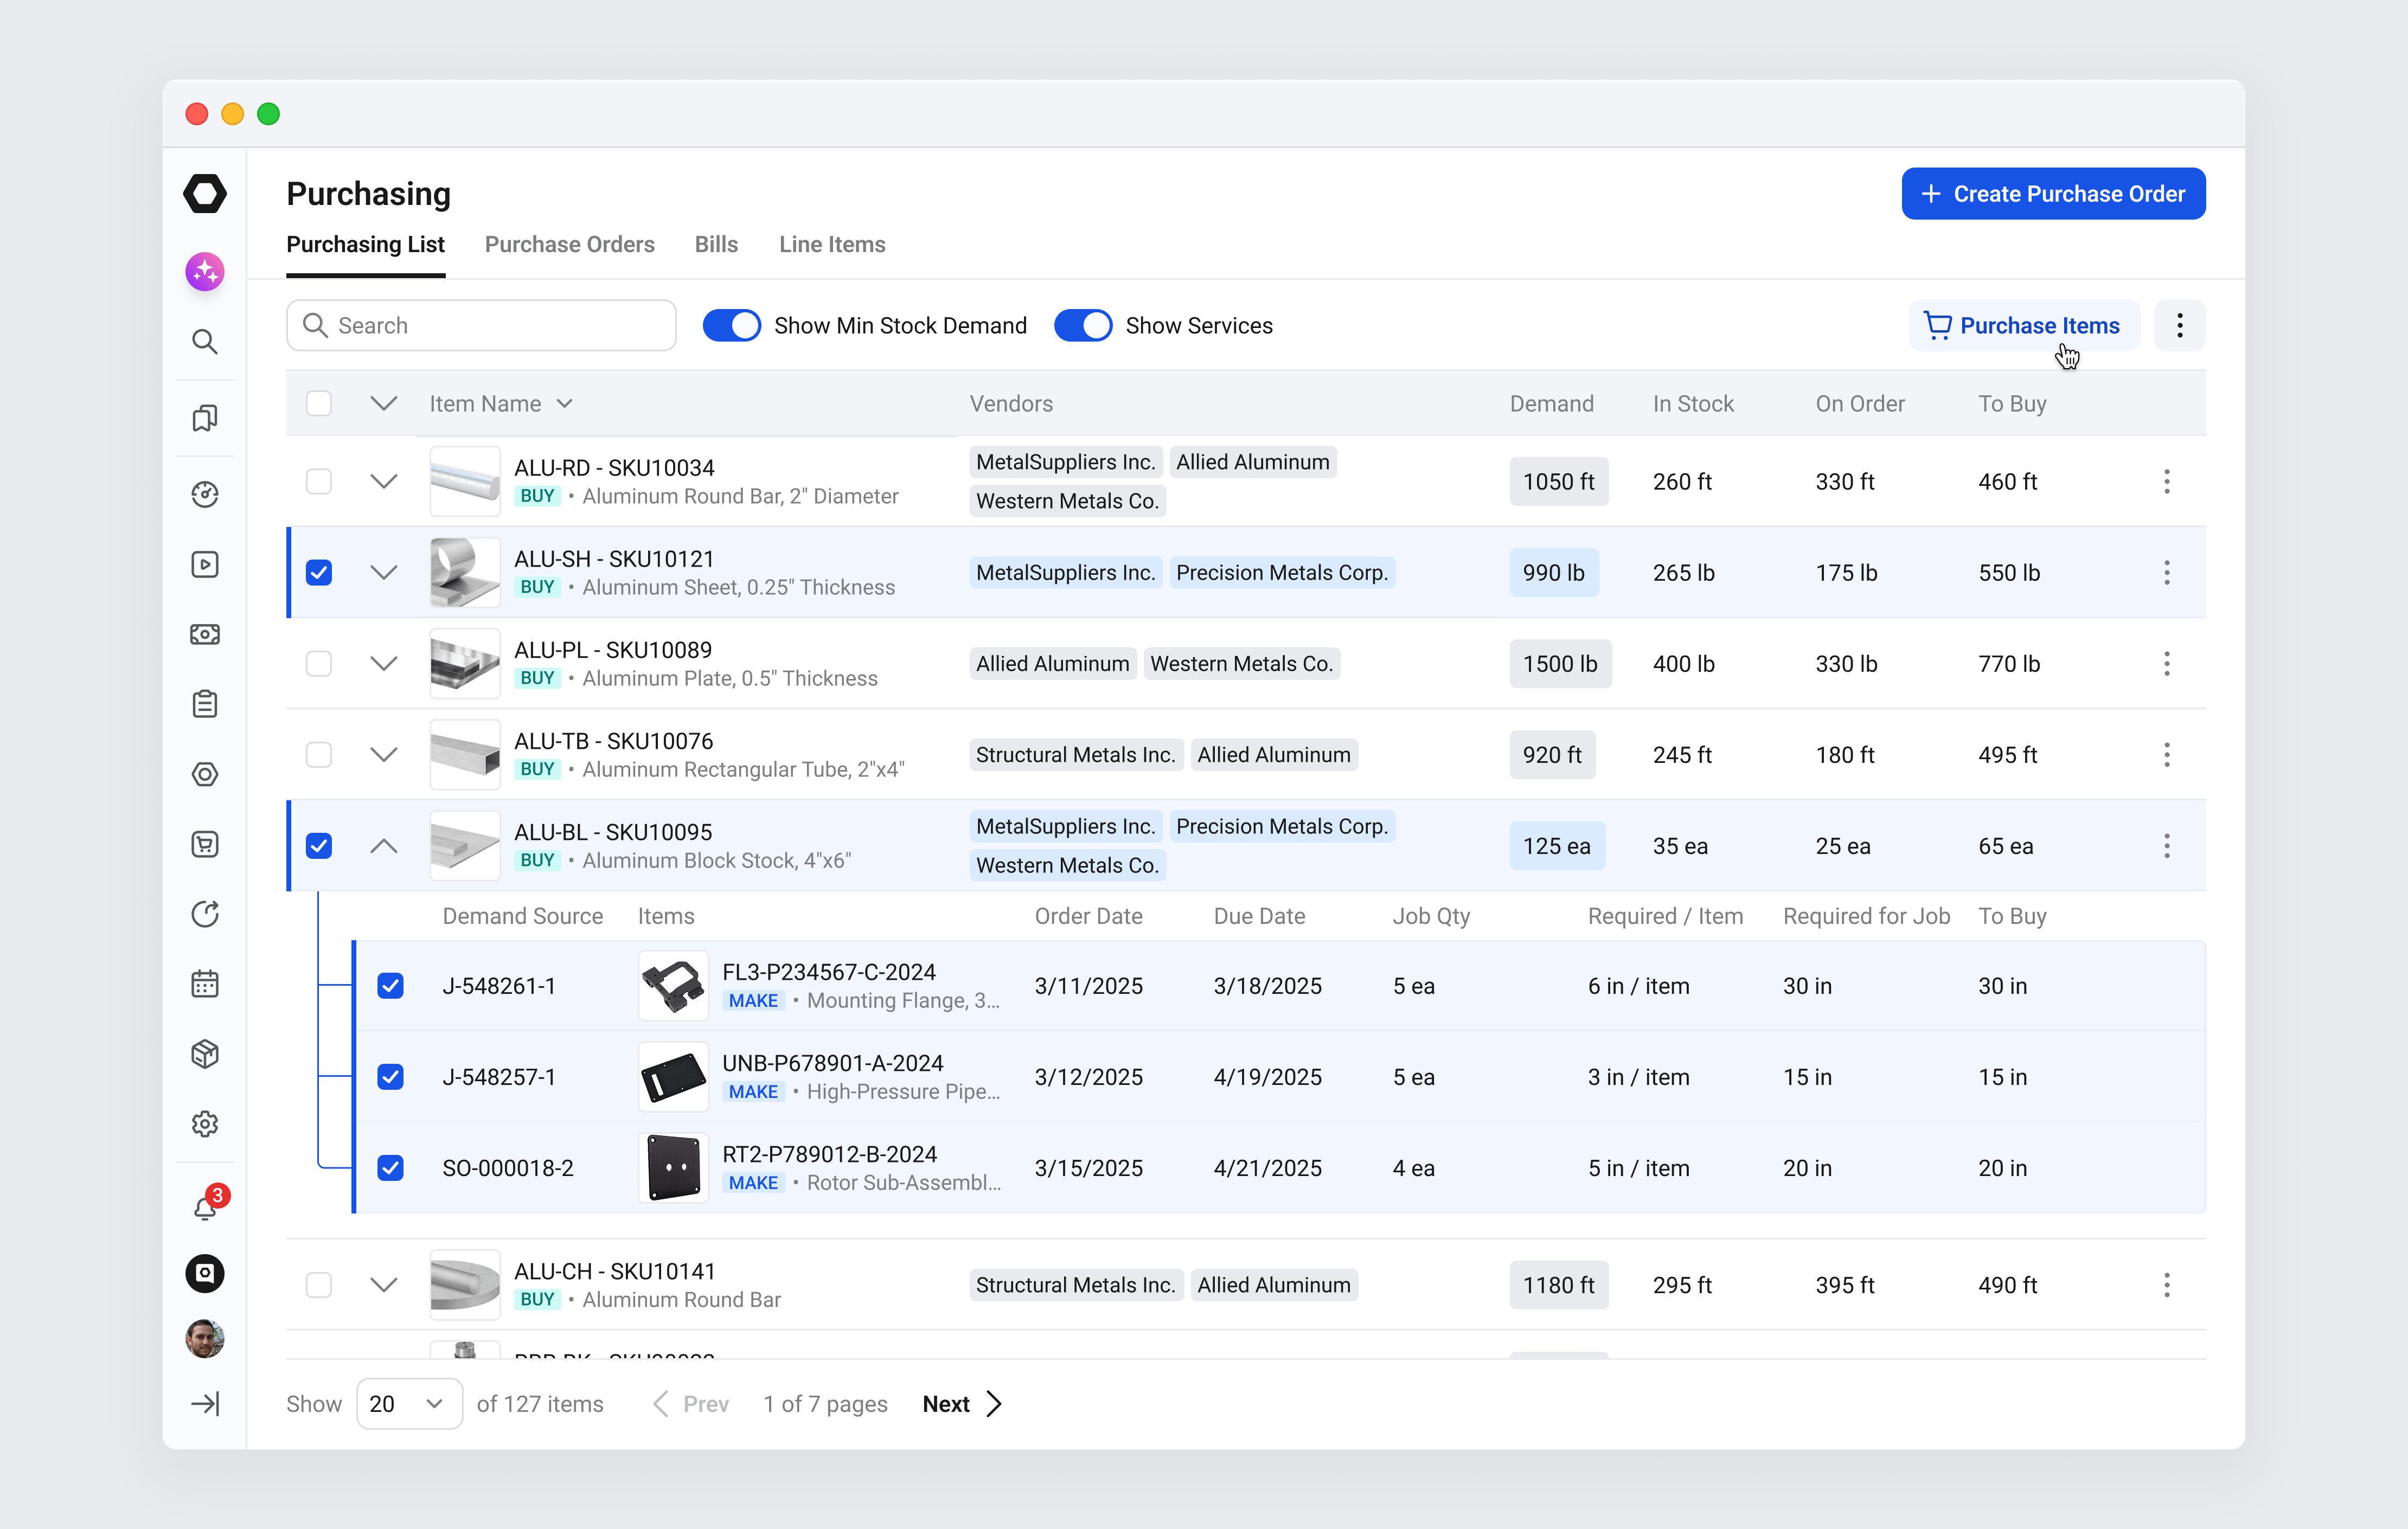This screenshot has height=1529, width=2408.
Task: Check the ALU-TB - SKU10076 row checkbox
Action: 319,754
